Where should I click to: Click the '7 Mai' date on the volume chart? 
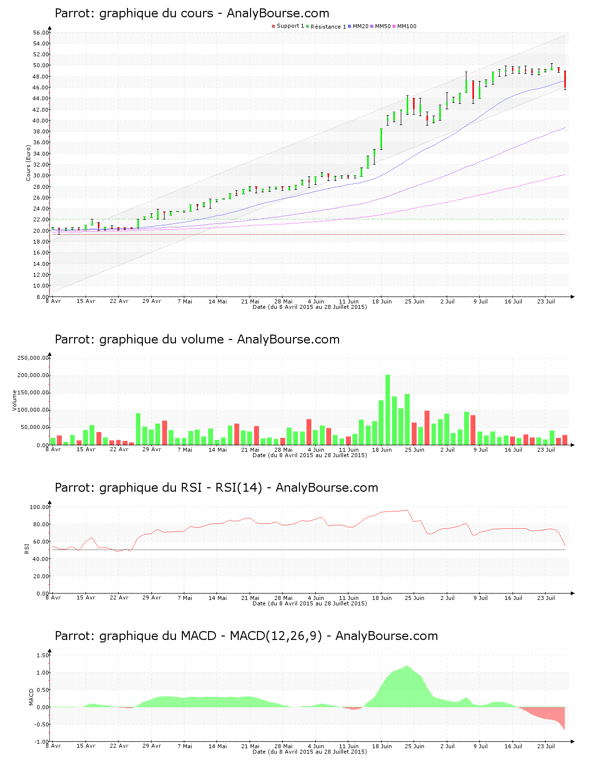[x=185, y=450]
